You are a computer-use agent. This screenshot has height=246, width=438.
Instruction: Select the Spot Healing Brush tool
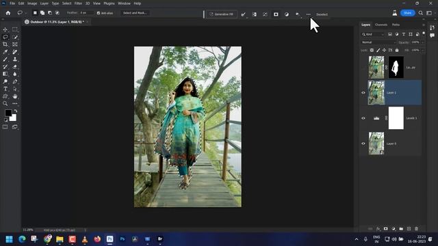coord(15,52)
